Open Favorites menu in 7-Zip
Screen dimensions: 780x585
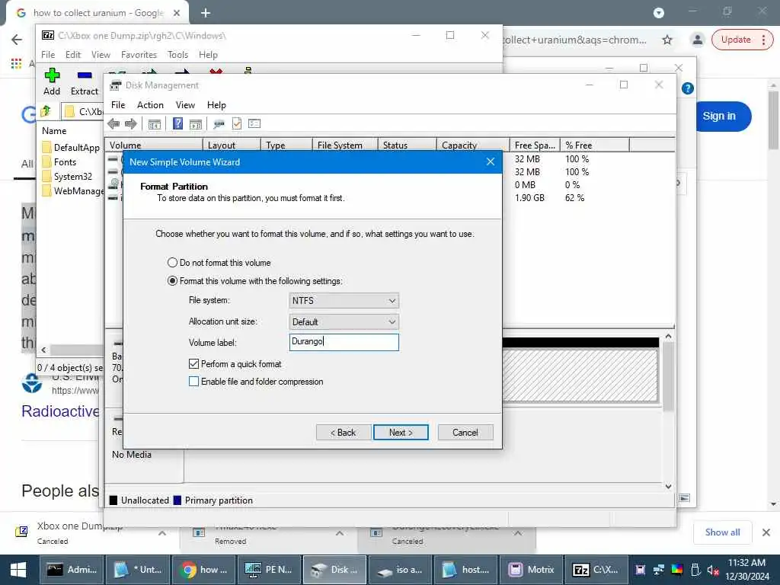139,55
